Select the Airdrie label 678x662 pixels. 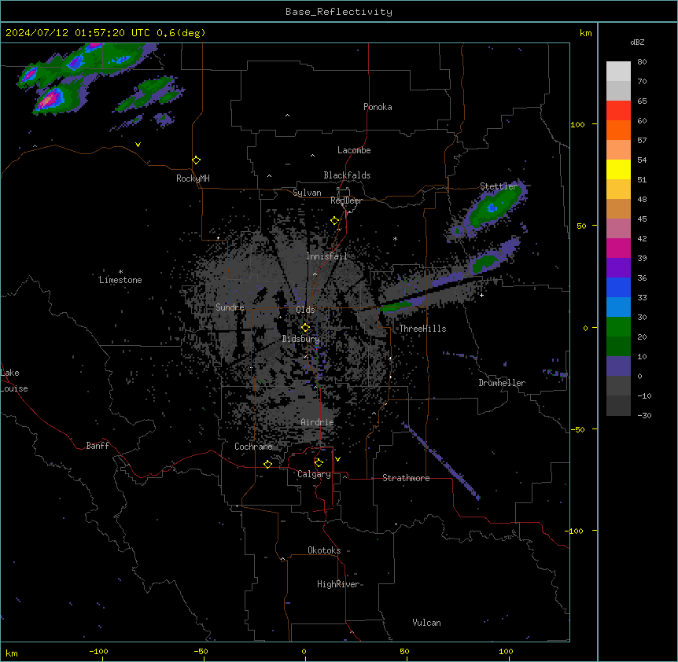tap(317, 422)
